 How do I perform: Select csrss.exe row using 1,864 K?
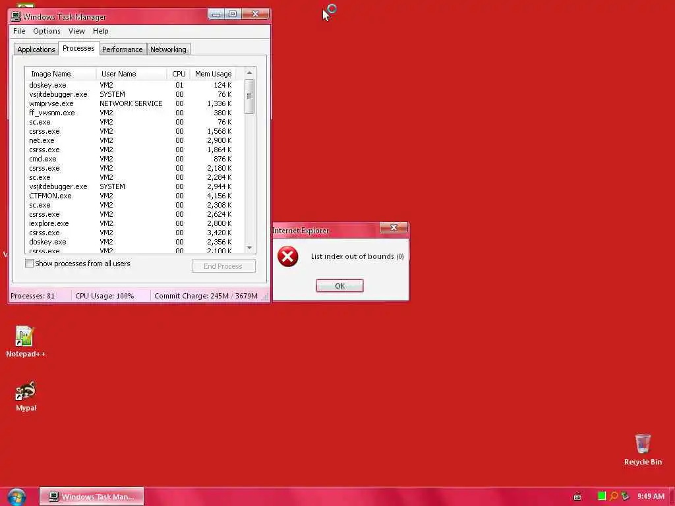click(x=131, y=150)
